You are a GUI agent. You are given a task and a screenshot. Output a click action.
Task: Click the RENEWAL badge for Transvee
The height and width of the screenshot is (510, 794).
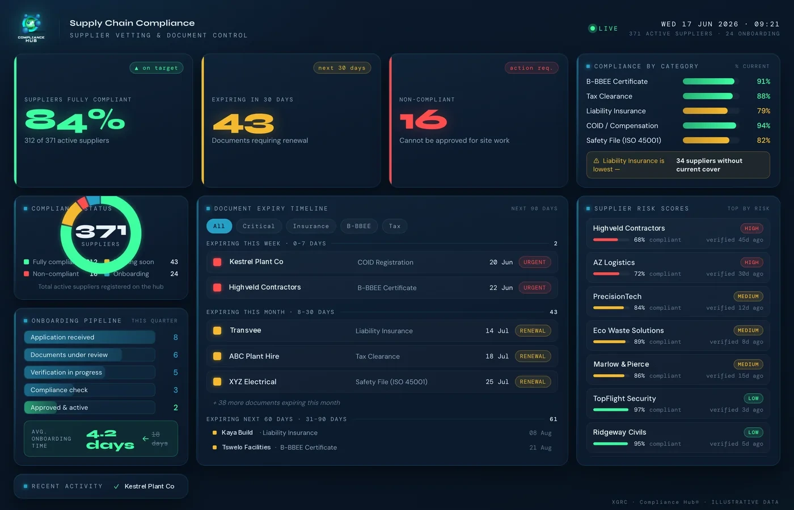tap(533, 331)
